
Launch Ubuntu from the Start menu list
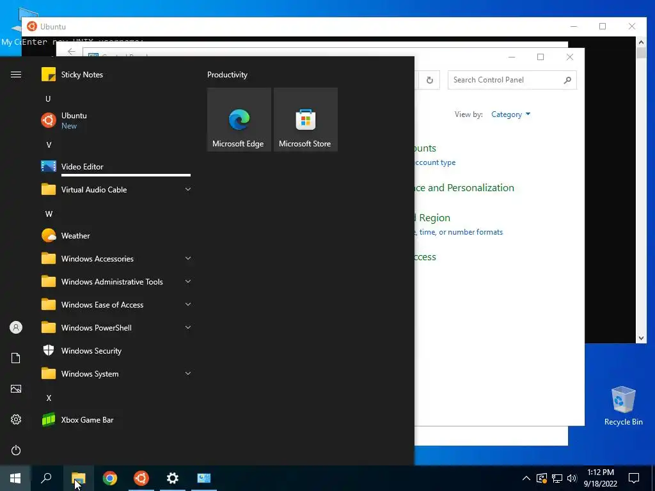(116, 120)
